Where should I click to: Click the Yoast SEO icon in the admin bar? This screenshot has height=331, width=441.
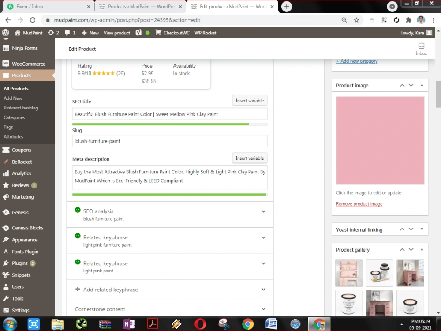pos(138,33)
